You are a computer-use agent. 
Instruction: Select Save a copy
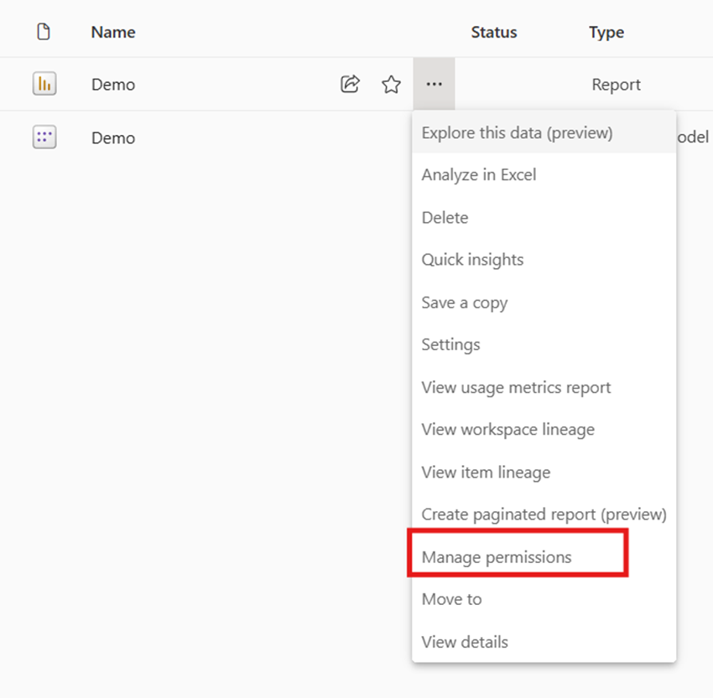coord(544,302)
